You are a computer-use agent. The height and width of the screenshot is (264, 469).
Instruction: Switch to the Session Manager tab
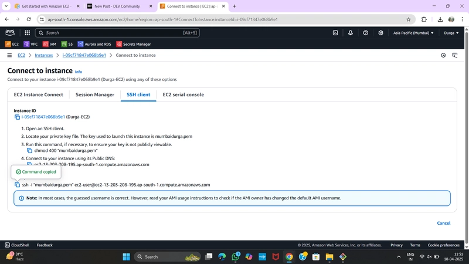coord(95,94)
